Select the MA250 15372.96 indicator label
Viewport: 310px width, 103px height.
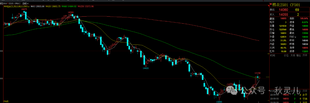point(86,7)
